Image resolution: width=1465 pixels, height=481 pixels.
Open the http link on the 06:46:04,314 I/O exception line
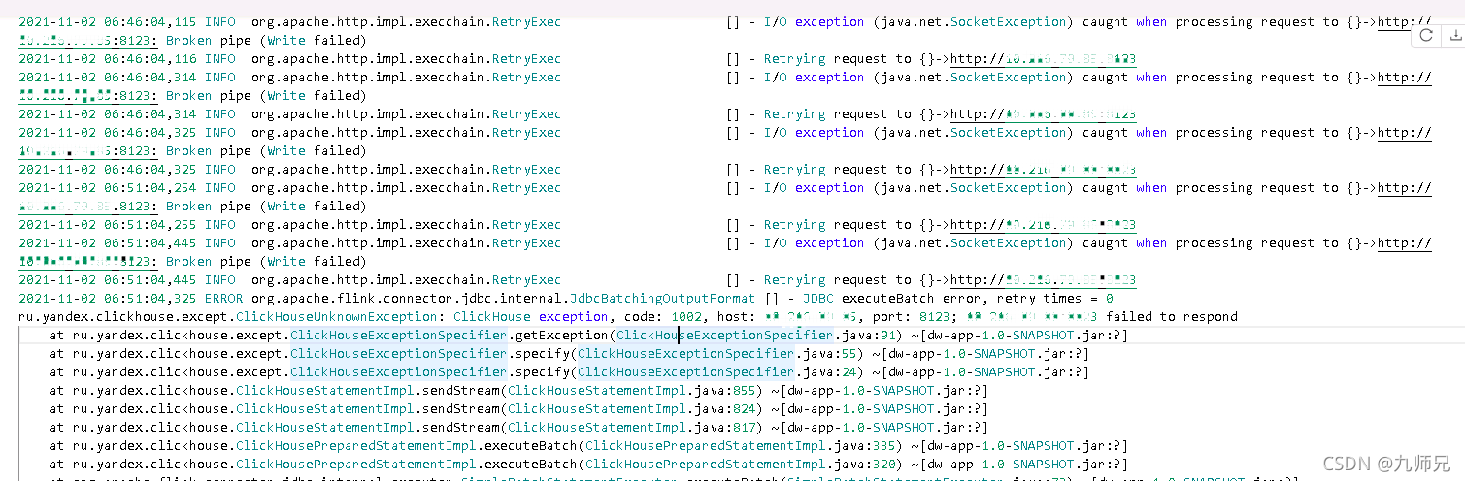tap(1405, 78)
